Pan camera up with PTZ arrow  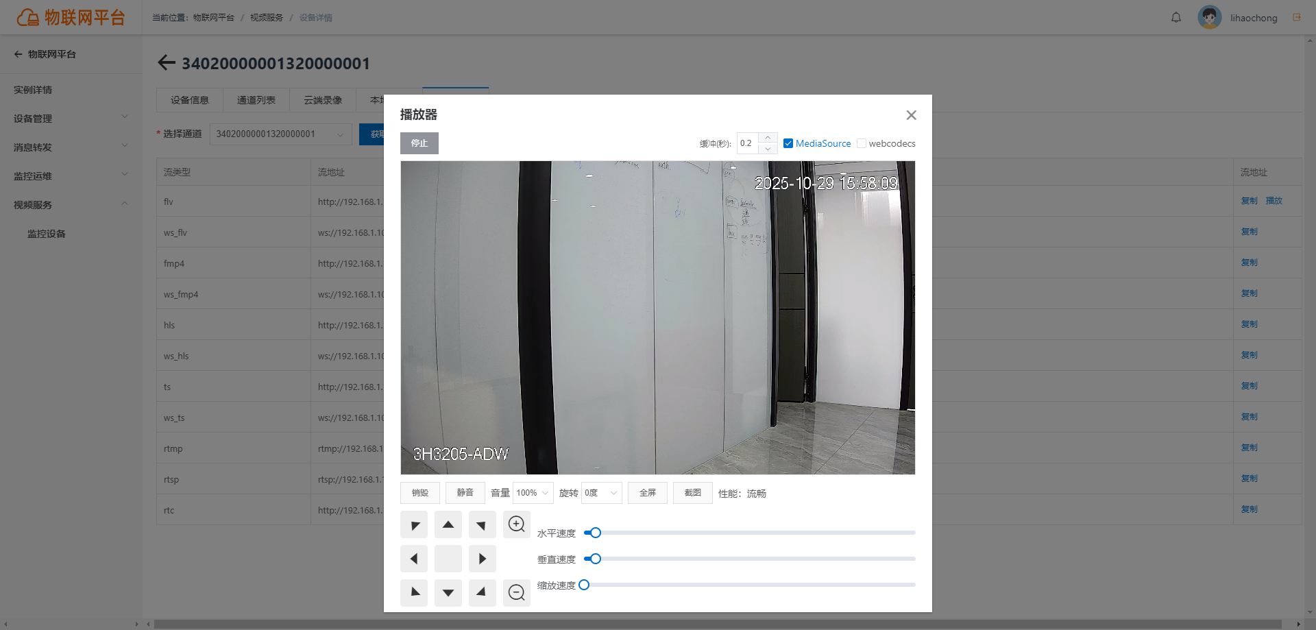[x=448, y=524]
